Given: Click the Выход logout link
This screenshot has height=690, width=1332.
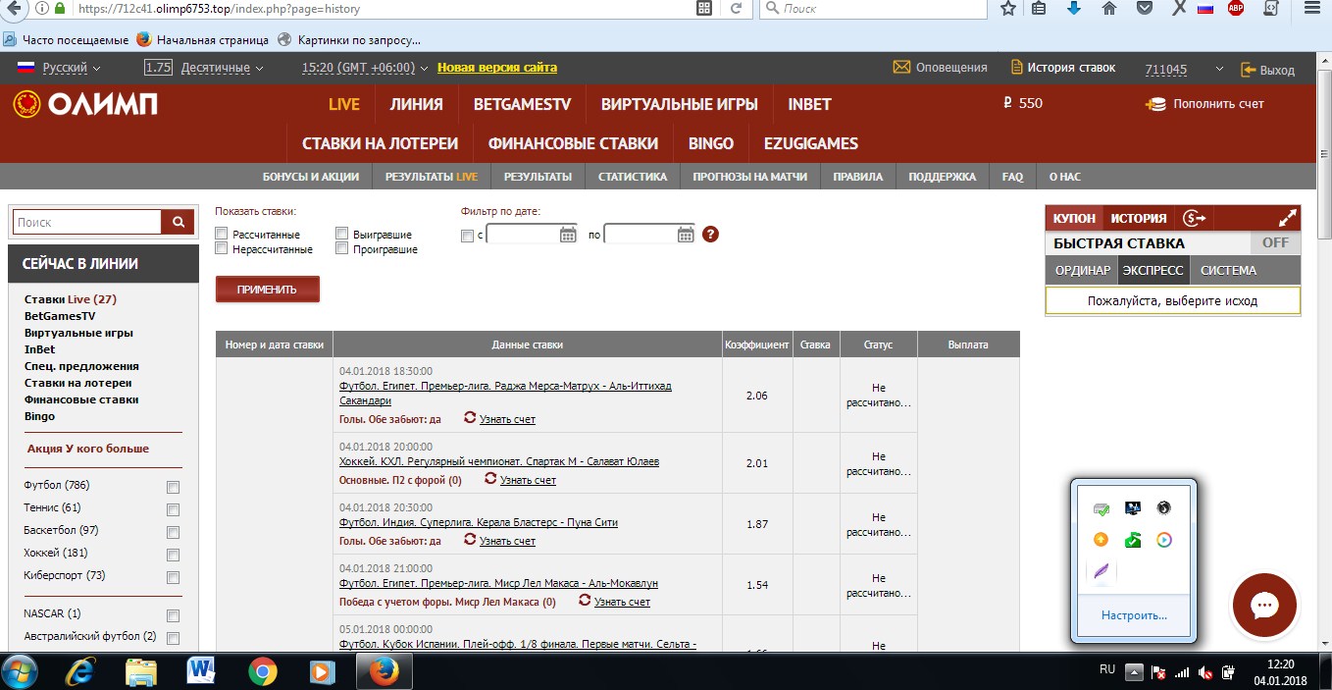Looking at the screenshot, I should click(x=1268, y=70).
